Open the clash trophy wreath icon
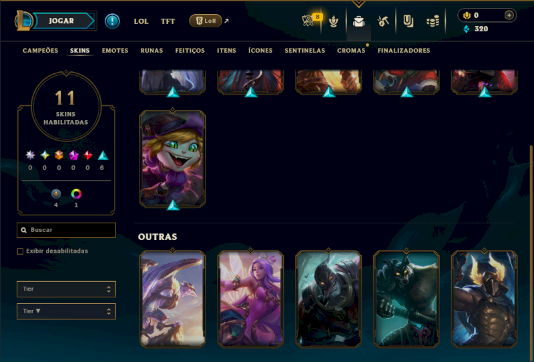 [333, 21]
